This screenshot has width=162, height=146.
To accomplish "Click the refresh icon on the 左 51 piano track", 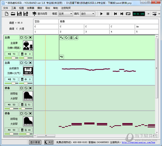I will pyautogui.click(x=26, y=88).
